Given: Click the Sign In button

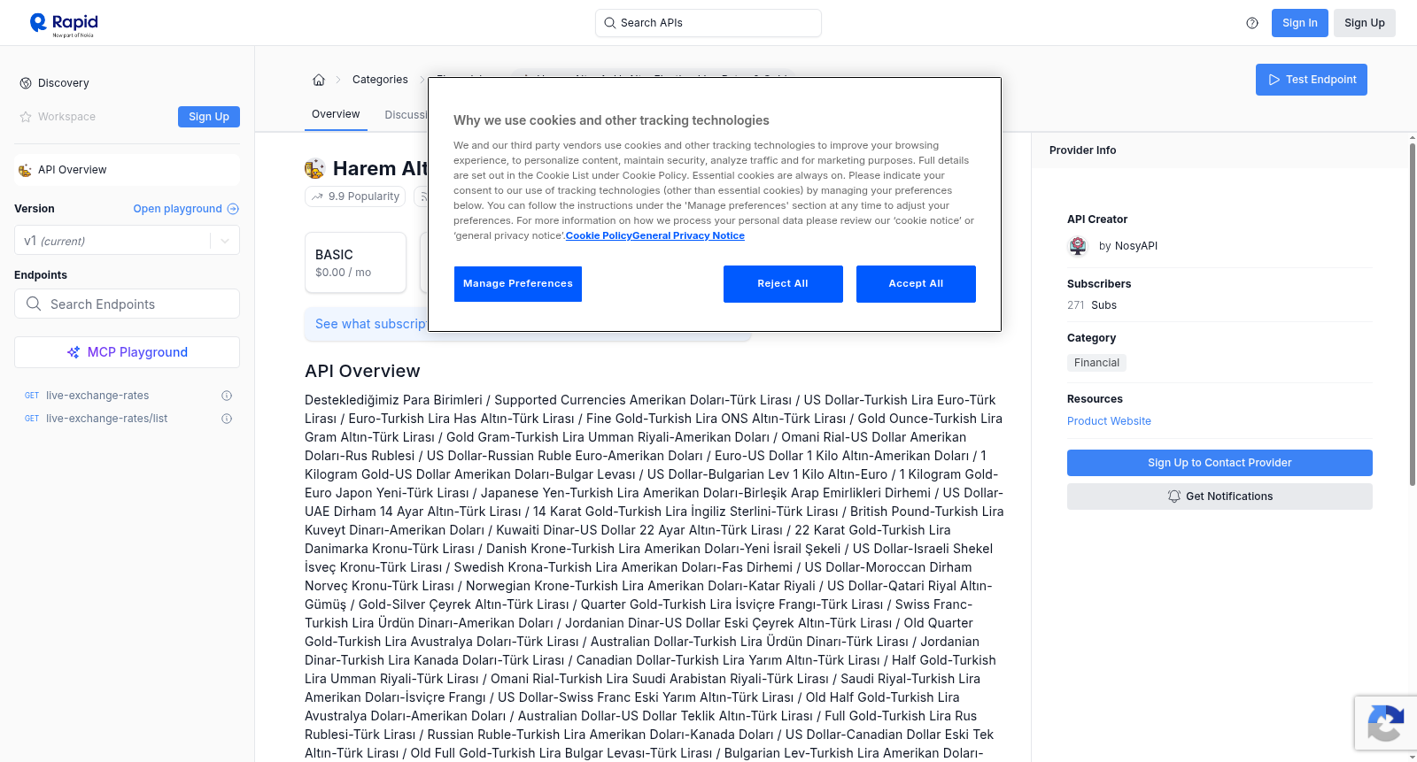Looking at the screenshot, I should (1300, 23).
